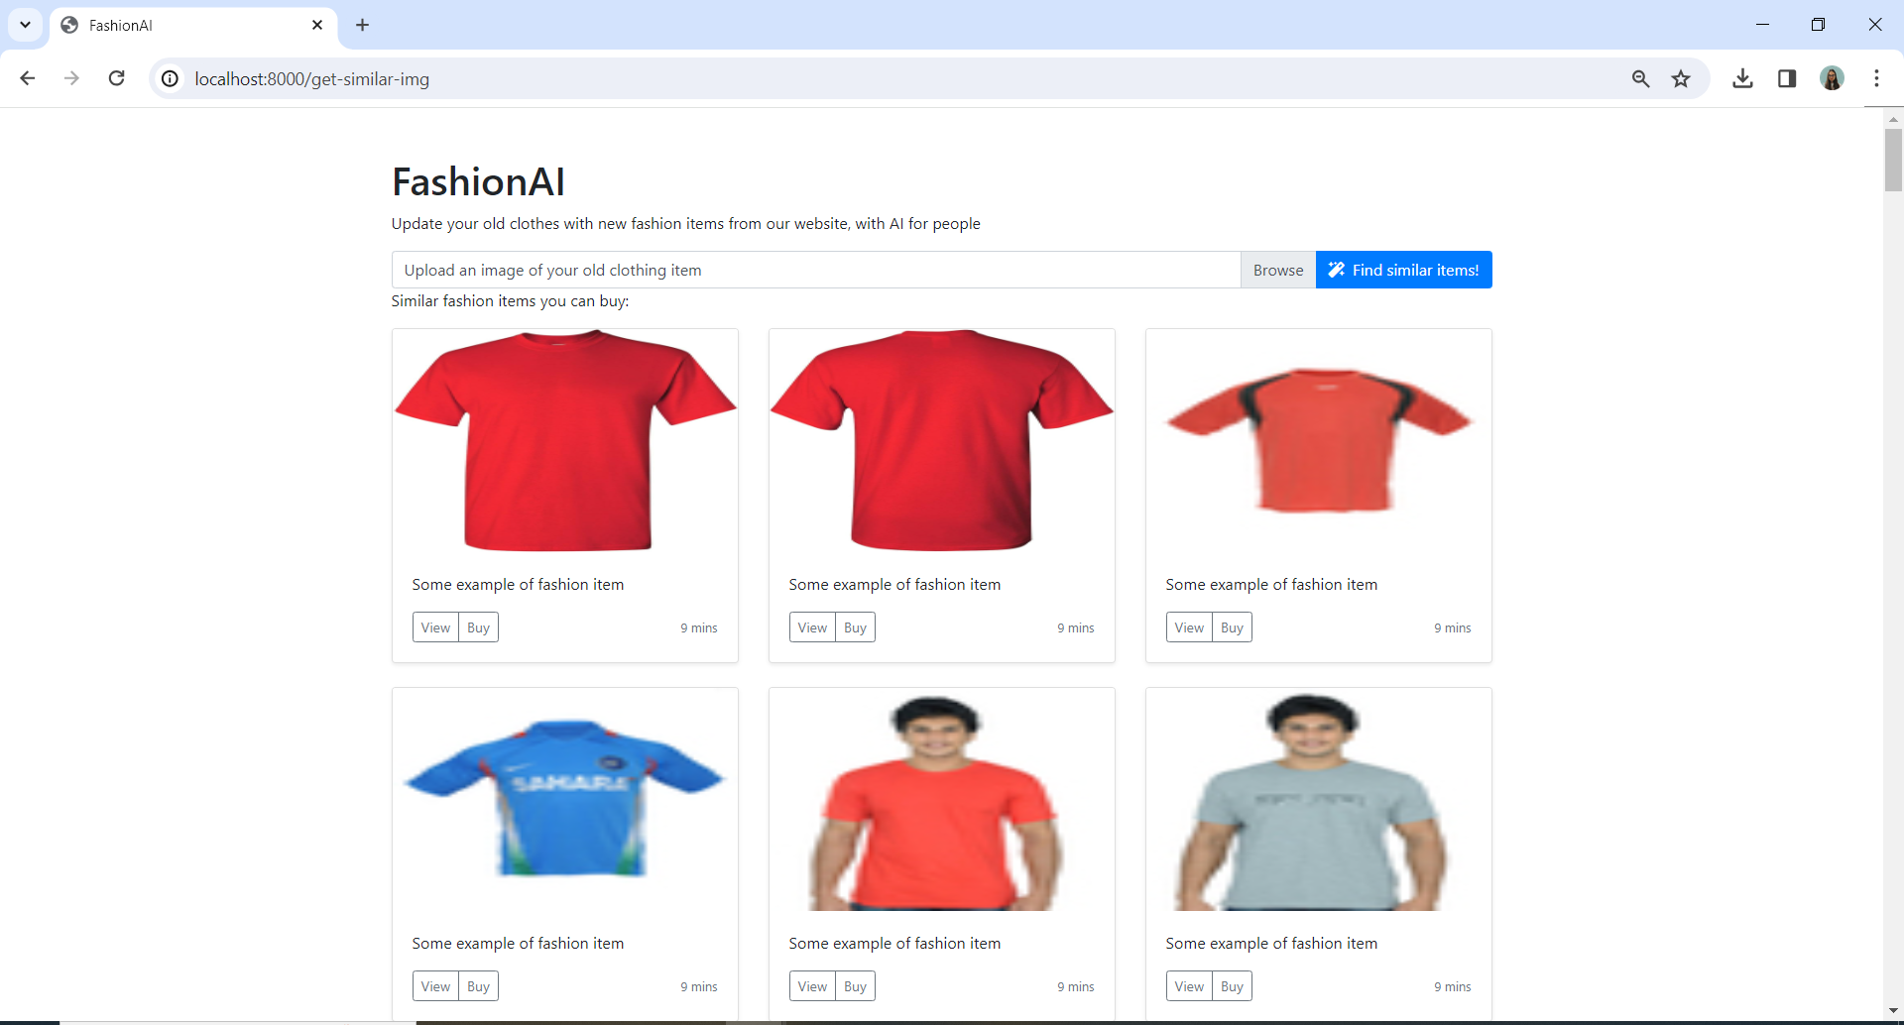Click the scrollbar down arrow
This screenshot has width=1904, height=1025.
1893,1010
